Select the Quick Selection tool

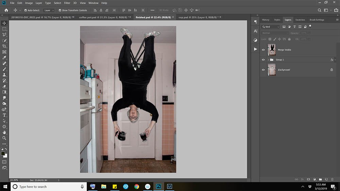(4, 40)
